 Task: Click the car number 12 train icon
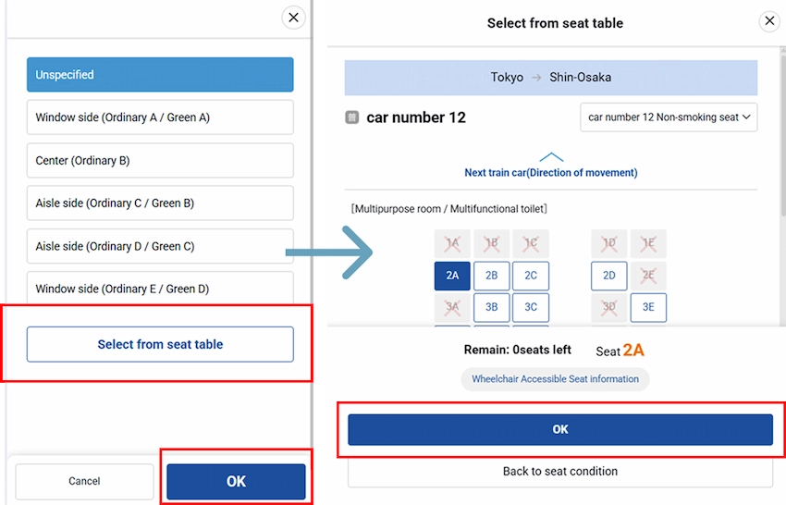click(352, 117)
